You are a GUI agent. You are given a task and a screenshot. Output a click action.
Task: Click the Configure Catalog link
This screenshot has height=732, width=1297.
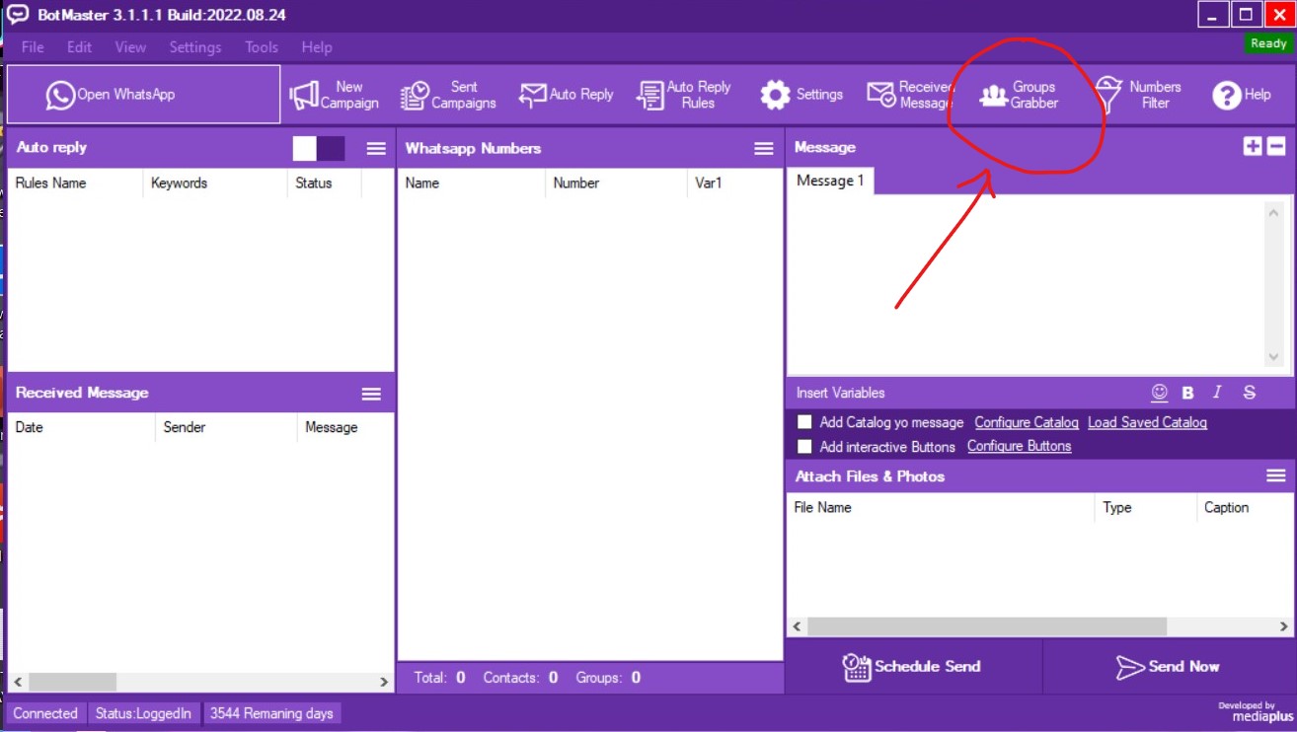coord(1026,422)
